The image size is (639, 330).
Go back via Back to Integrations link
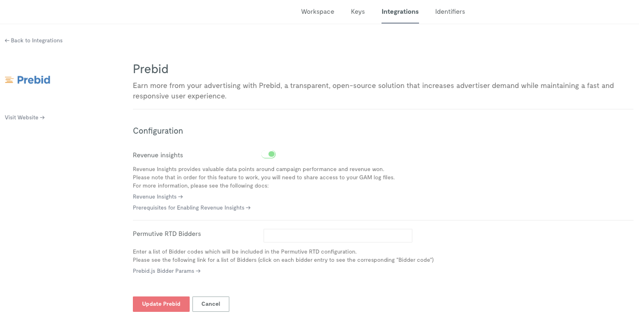point(34,41)
